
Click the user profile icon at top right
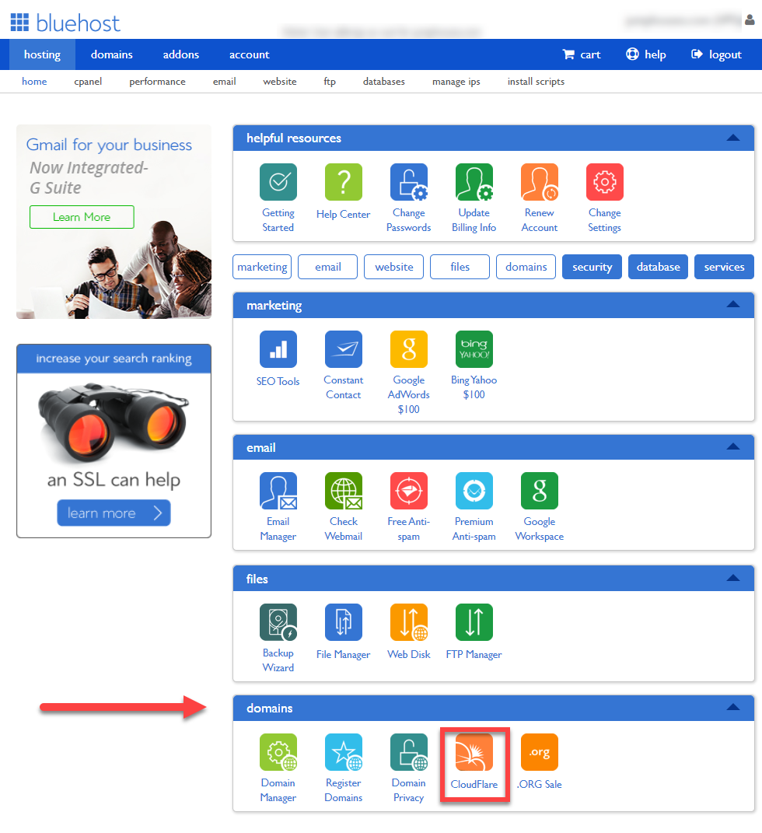coord(750,20)
